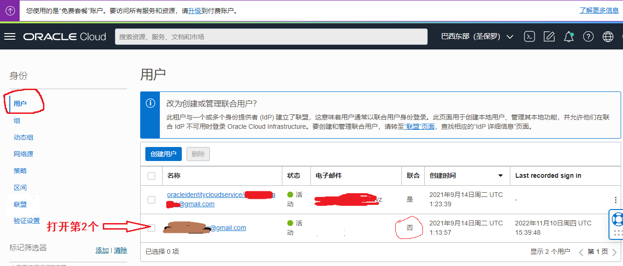Go to the previous page arrow

(581, 252)
